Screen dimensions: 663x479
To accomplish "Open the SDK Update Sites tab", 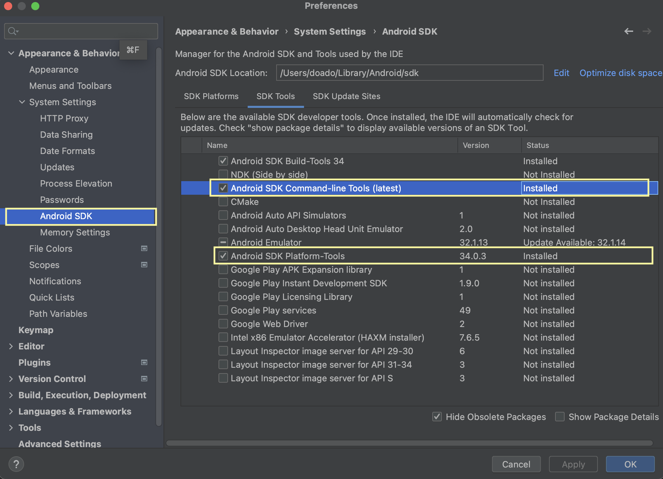I will (x=346, y=96).
